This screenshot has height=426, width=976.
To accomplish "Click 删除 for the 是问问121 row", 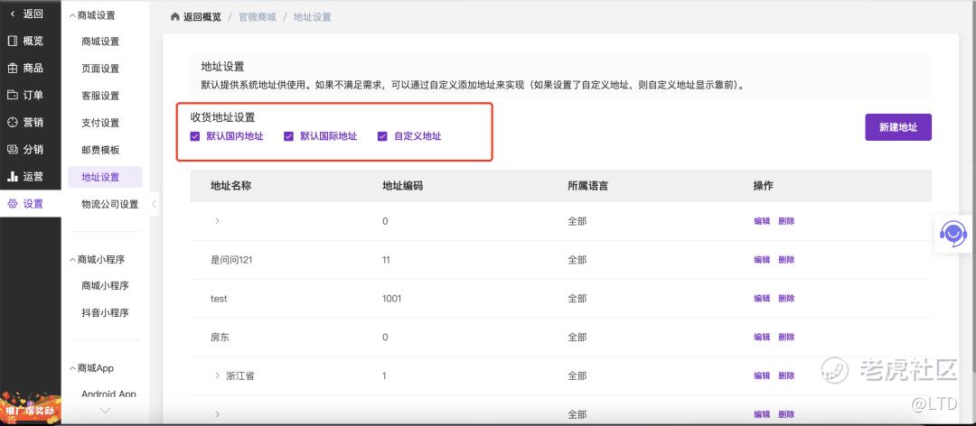I will pos(786,259).
